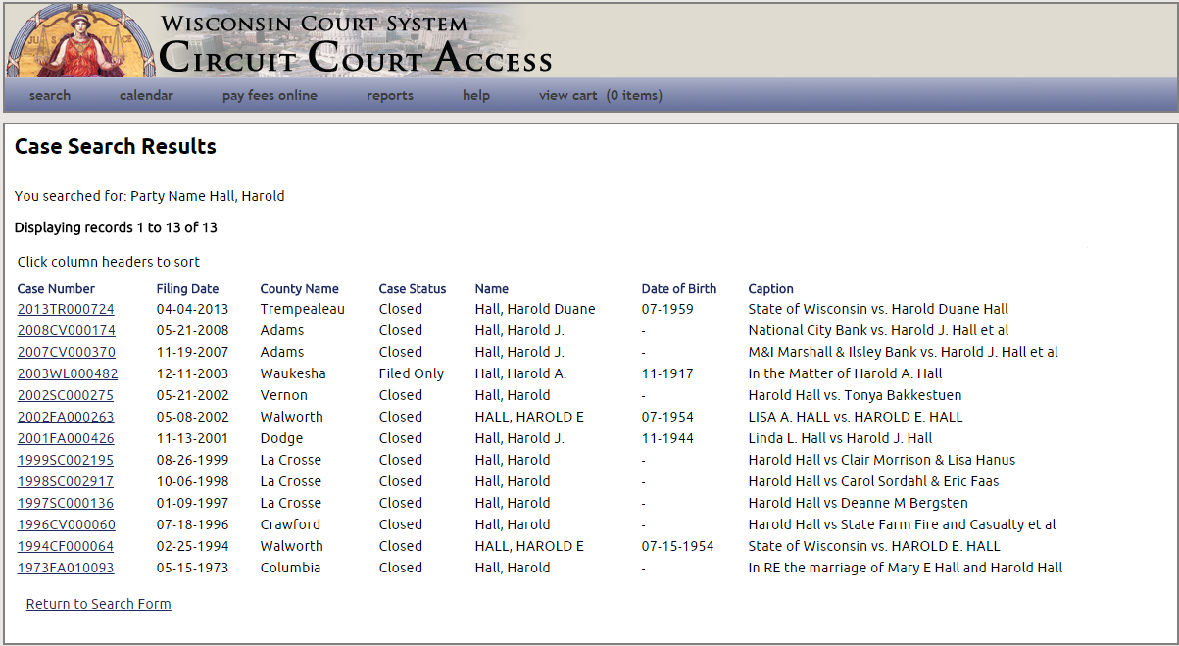1179x646 pixels.
Task: Open case 2008CV000174
Action: click(66, 330)
